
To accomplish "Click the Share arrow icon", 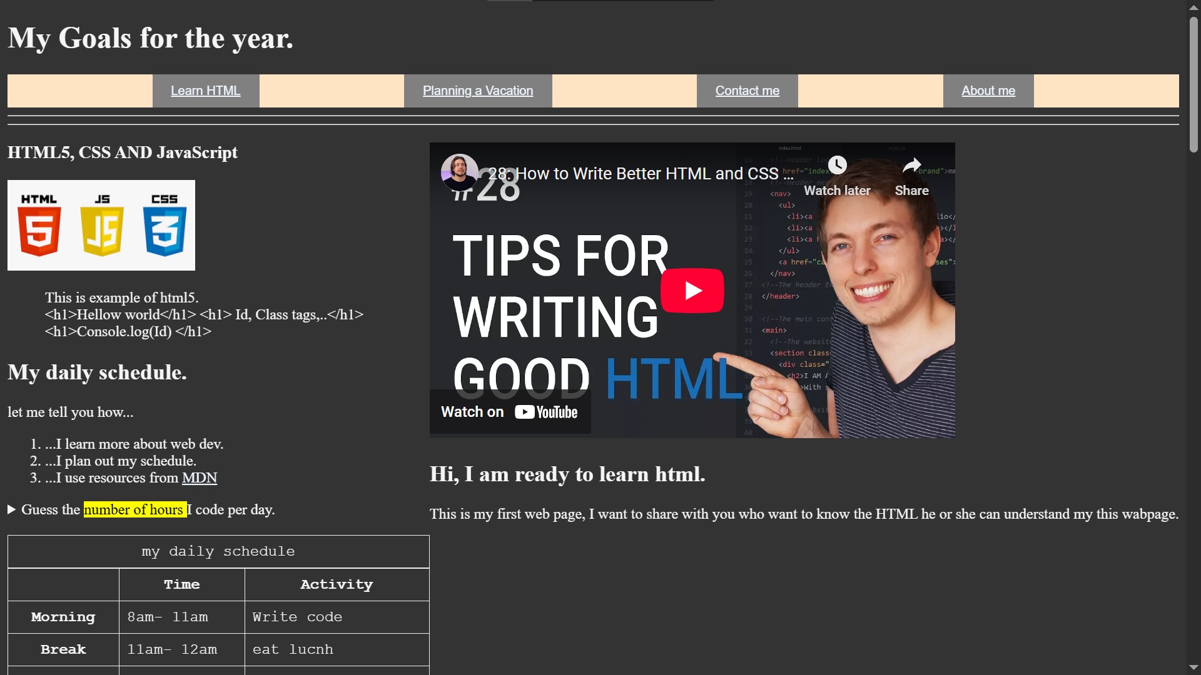I will tap(911, 165).
